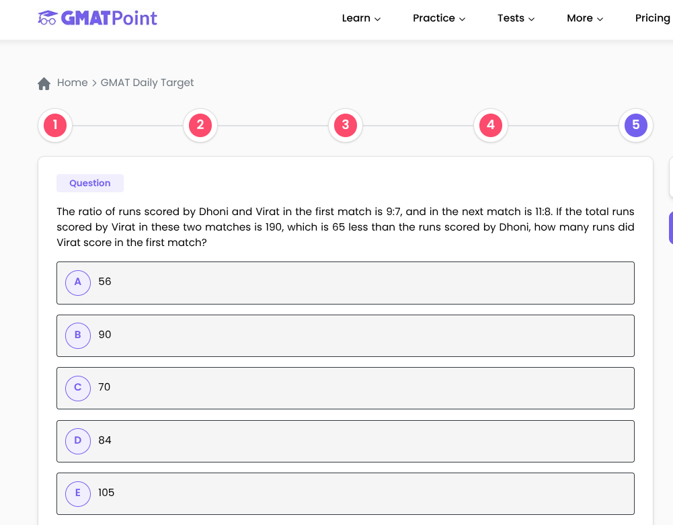The image size is (673, 525).
Task: Expand the Tests dropdown chevron
Action: (x=531, y=19)
